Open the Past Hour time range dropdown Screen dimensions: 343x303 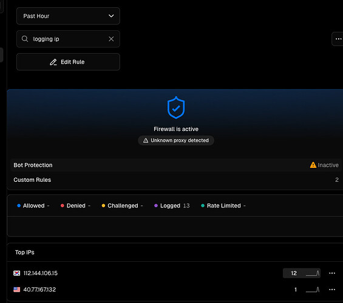pos(68,16)
